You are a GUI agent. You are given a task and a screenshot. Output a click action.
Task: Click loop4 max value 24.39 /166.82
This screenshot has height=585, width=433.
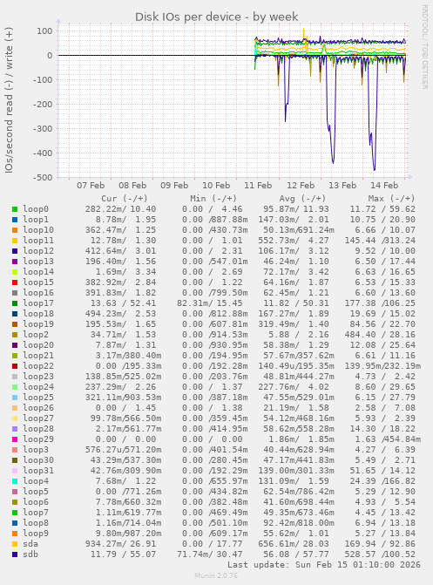click(382, 481)
